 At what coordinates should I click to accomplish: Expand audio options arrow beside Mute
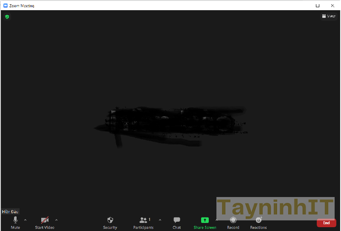25,220
